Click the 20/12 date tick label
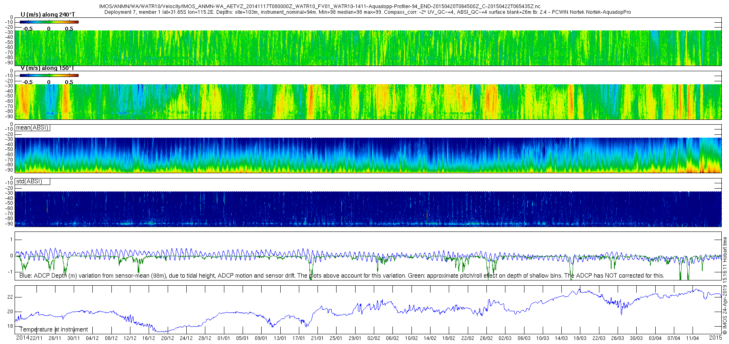This screenshot has width=729, height=344. click(167, 338)
